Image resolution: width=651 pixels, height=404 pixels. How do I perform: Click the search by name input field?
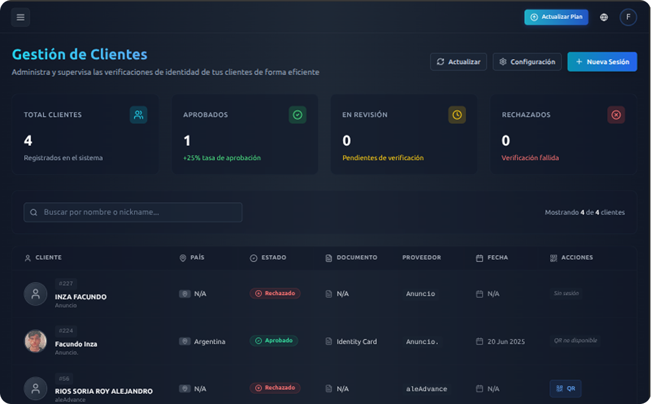(133, 212)
